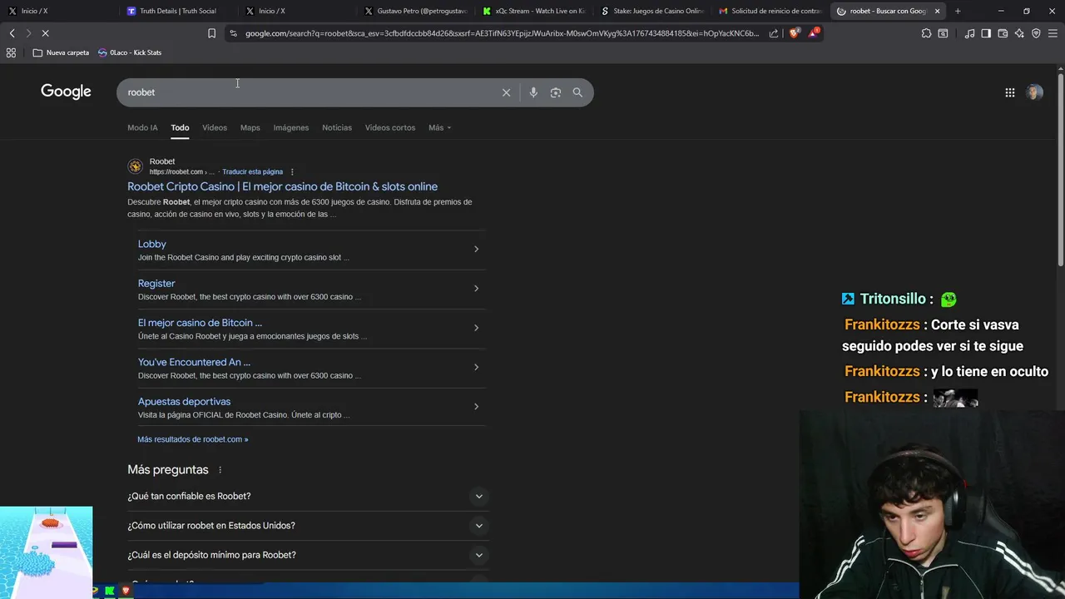Go back with the browser back arrow

click(x=12, y=33)
